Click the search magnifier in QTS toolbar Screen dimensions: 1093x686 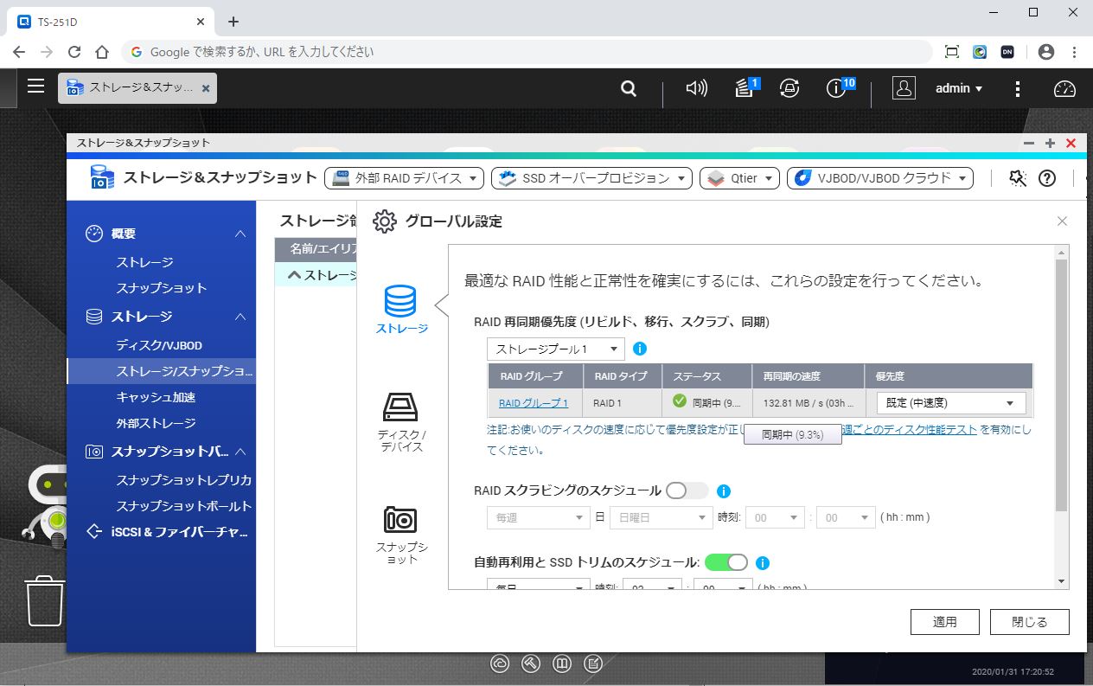click(629, 88)
